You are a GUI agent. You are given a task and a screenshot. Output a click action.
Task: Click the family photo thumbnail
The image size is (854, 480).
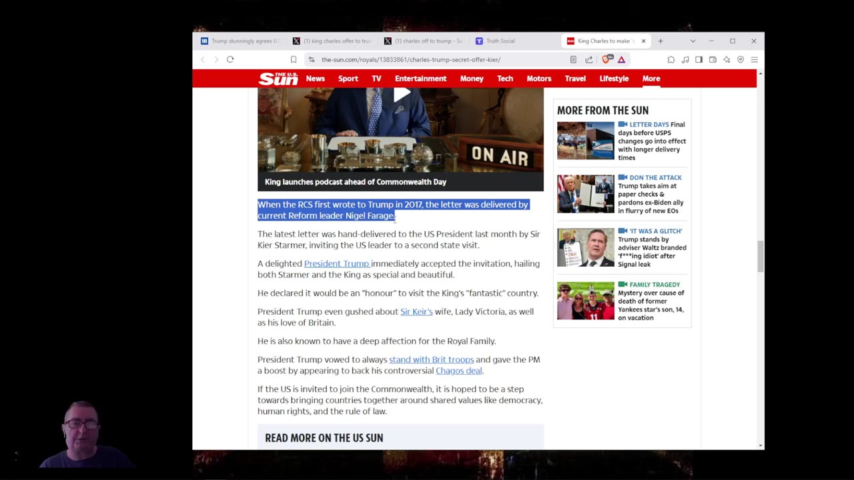(x=586, y=301)
